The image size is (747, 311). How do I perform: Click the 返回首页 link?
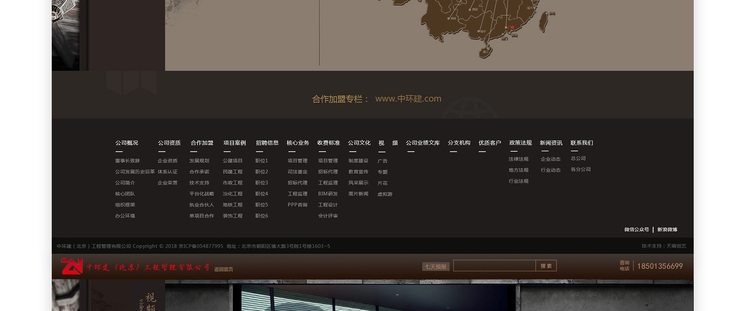pos(223,269)
